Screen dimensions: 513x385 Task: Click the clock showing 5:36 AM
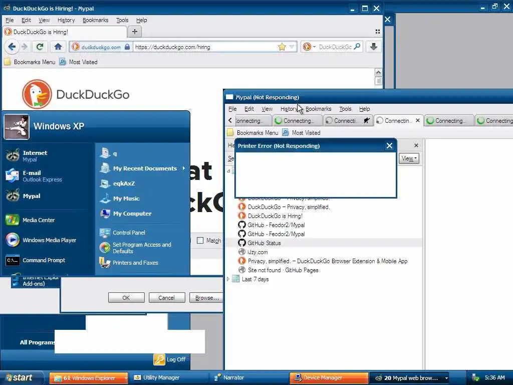click(494, 377)
